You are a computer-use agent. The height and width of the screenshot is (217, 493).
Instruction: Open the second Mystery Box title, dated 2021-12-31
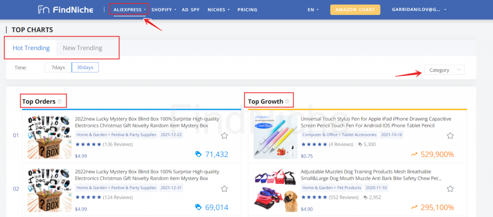click(146, 175)
